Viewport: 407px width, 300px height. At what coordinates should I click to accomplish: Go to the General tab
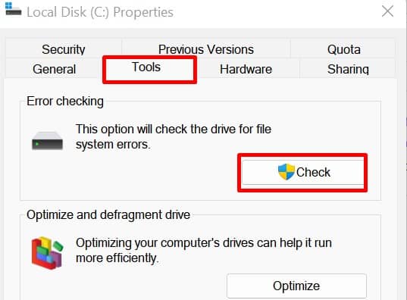[x=54, y=69]
